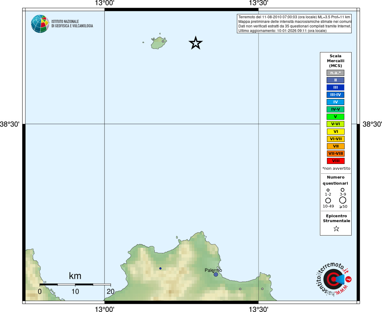Screen dimensions: 382x312
Task: Select the gray n.a.* legend swatch
Action: (335, 73)
